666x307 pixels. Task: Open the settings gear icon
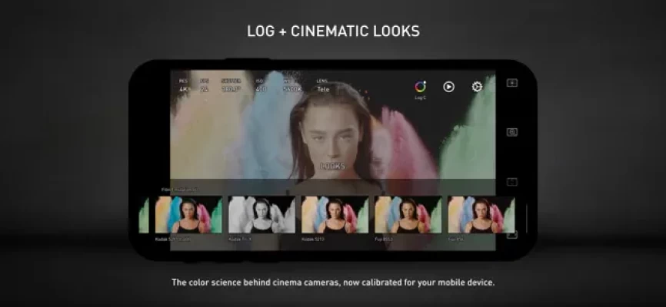coord(477,87)
